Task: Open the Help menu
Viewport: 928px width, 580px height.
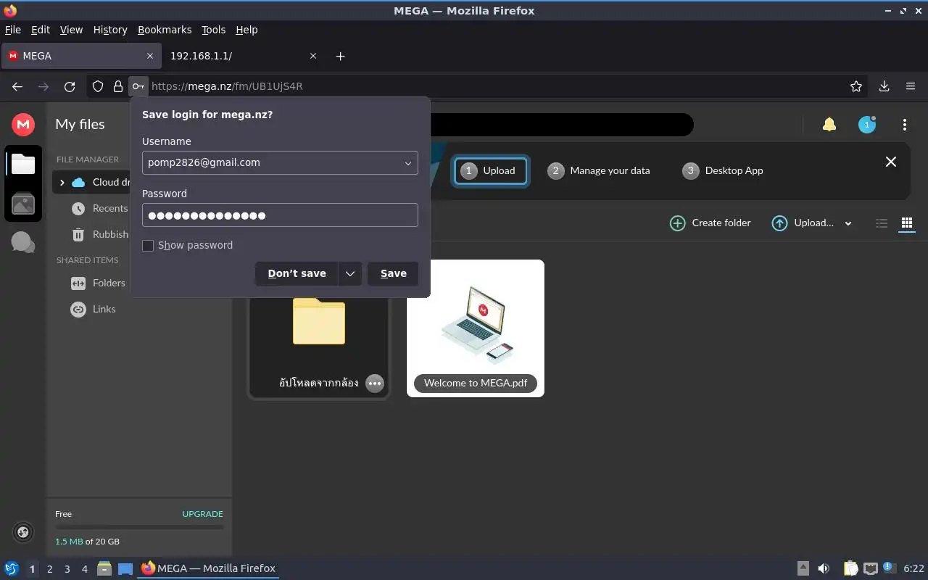Action: (246, 30)
